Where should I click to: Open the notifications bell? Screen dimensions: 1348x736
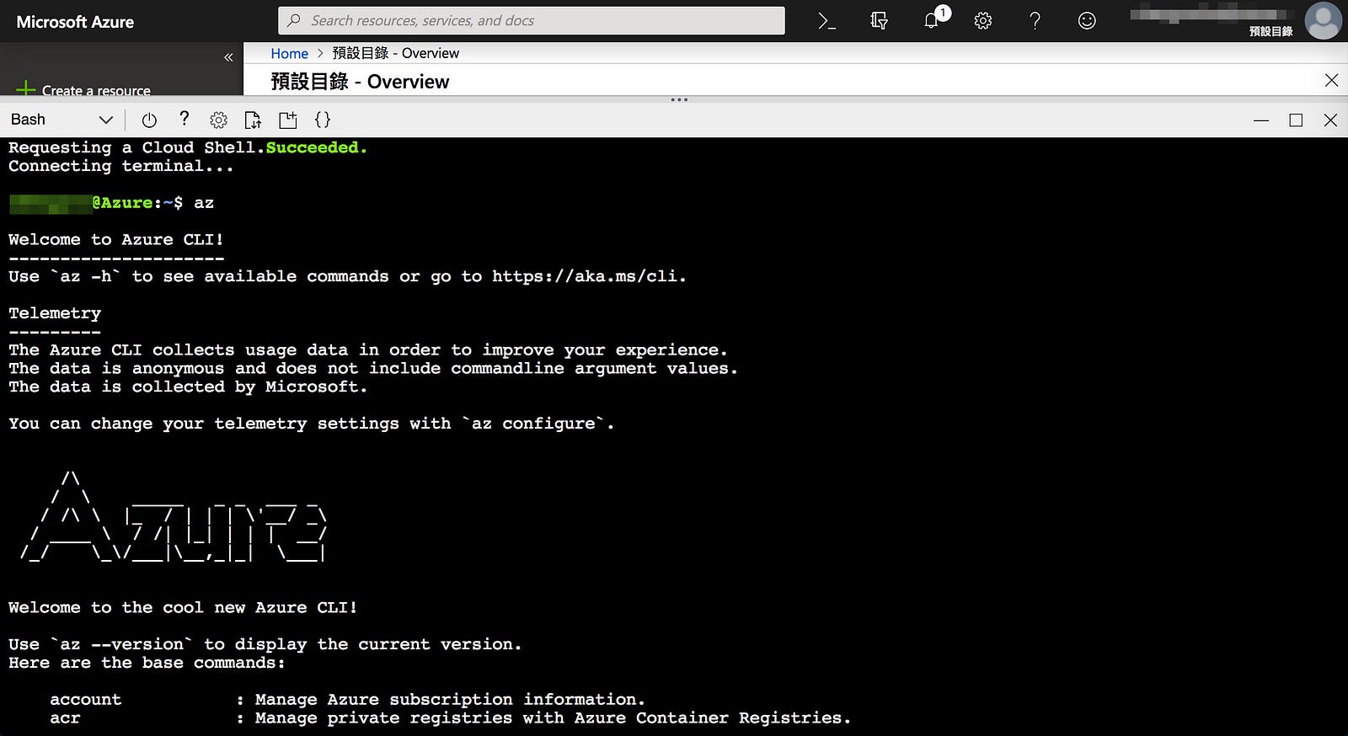pos(932,20)
